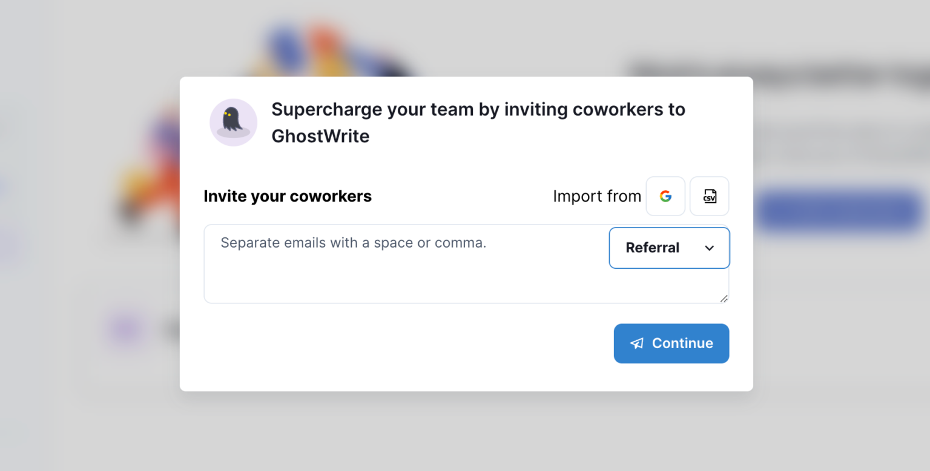Grab the email box resize handle
The width and height of the screenshot is (930, 471).
coord(724,298)
